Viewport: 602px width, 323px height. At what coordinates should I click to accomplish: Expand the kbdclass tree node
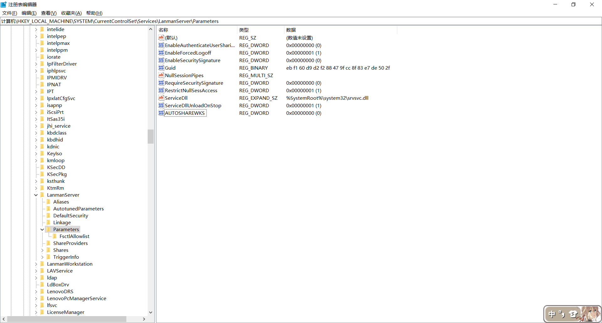[x=36, y=133]
